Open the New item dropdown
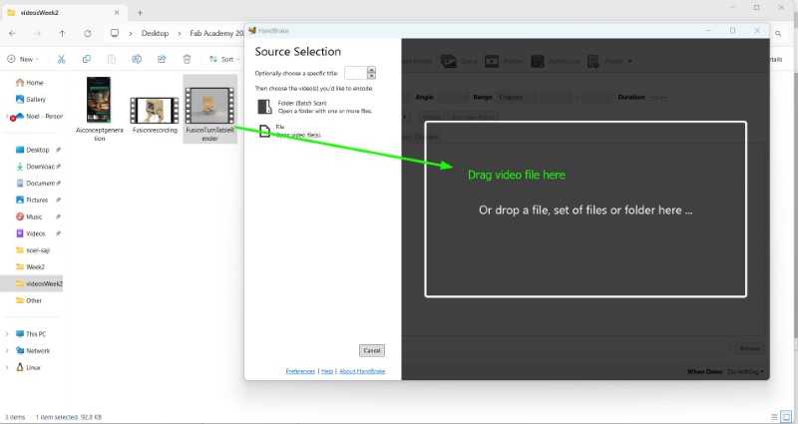Image resolution: width=798 pixels, height=424 pixels. coord(23,59)
